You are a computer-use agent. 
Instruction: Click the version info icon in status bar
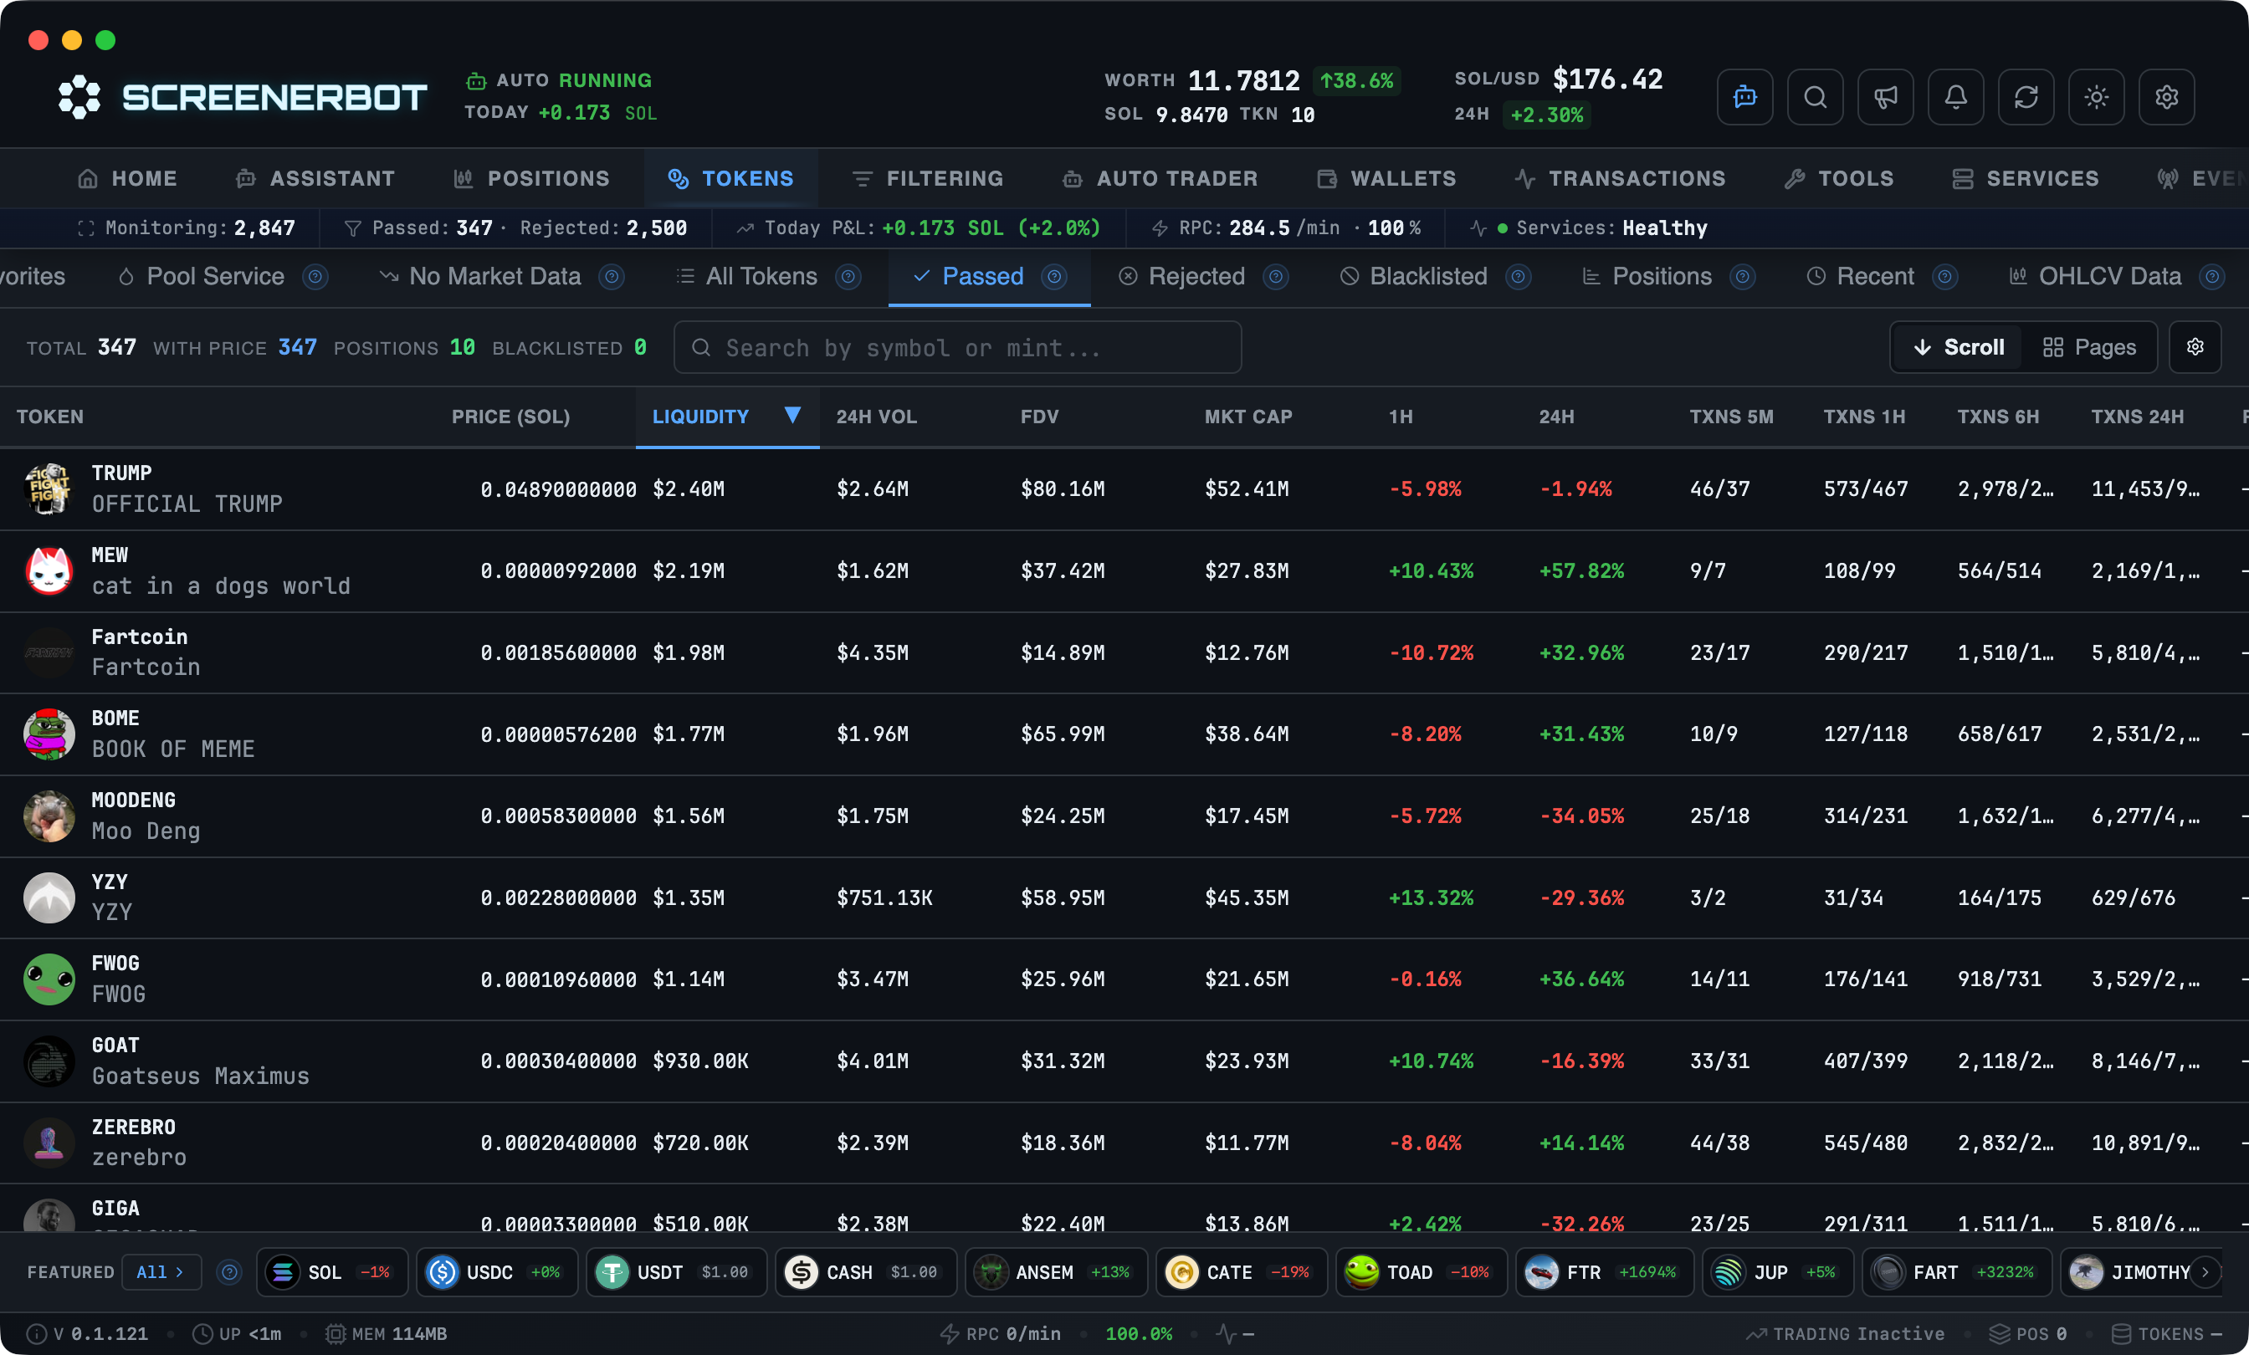pyautogui.click(x=36, y=1333)
